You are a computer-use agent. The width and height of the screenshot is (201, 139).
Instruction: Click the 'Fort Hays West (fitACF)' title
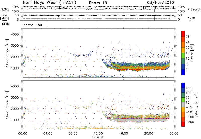pyautogui.click(x=49, y=2)
